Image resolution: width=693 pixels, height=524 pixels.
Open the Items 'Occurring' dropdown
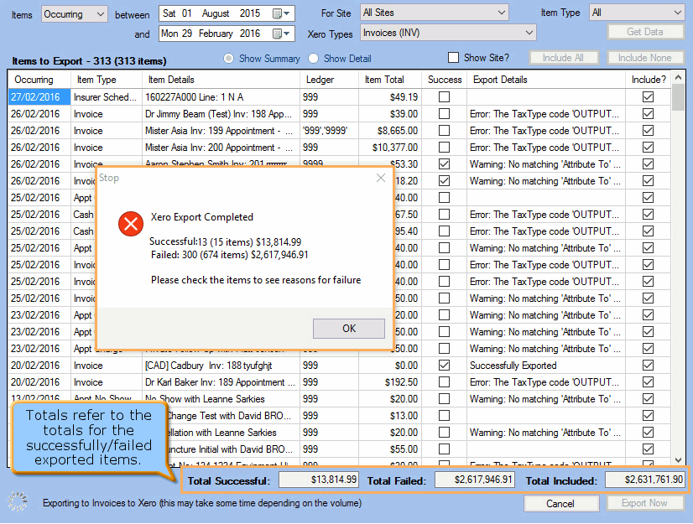click(x=75, y=14)
